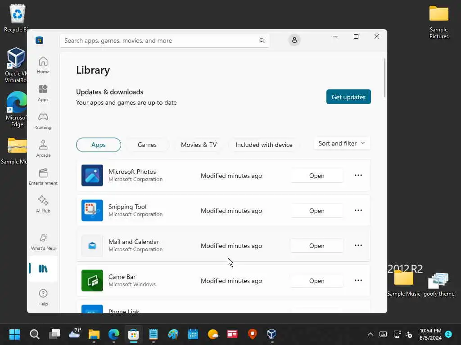Open the weather widget on taskbar
Image resolution: width=461 pixels, height=345 pixels.
74,334
